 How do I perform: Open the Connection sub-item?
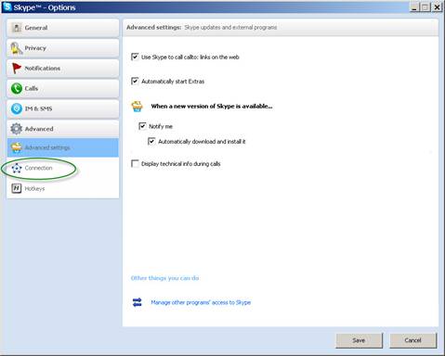point(63,168)
